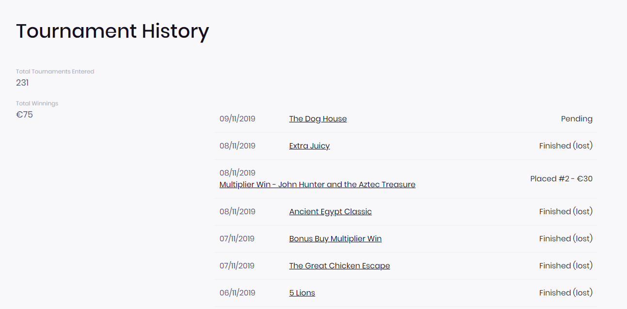The image size is (627, 309).
Task: Click the John Hunter Aztec Treasure link
Action: [x=317, y=185]
